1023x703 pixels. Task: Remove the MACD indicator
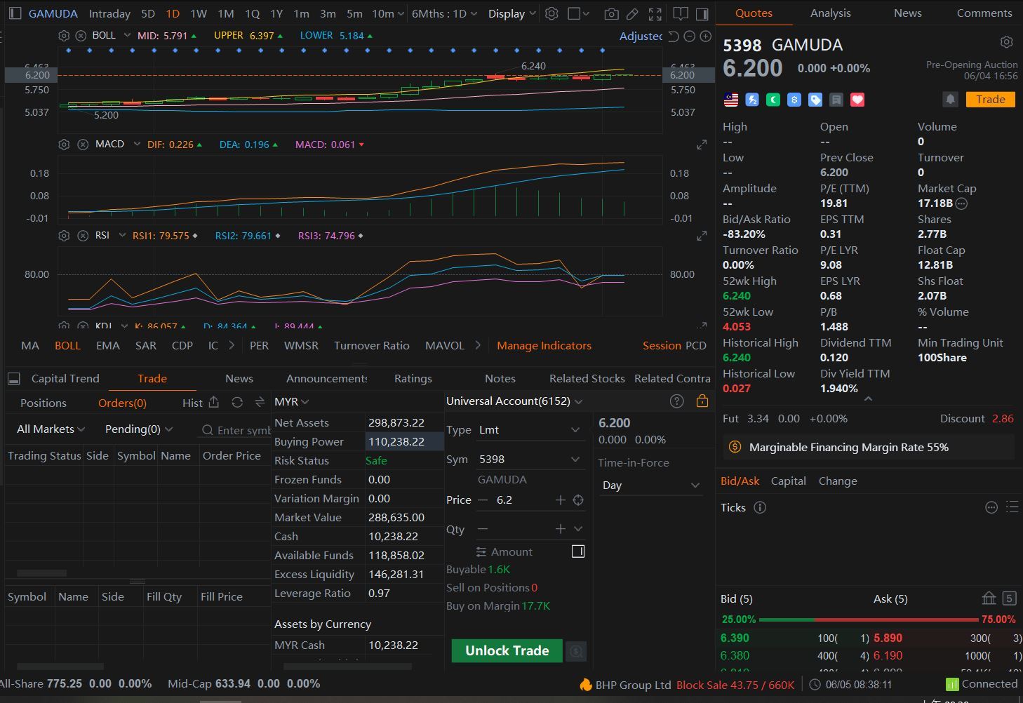click(83, 144)
